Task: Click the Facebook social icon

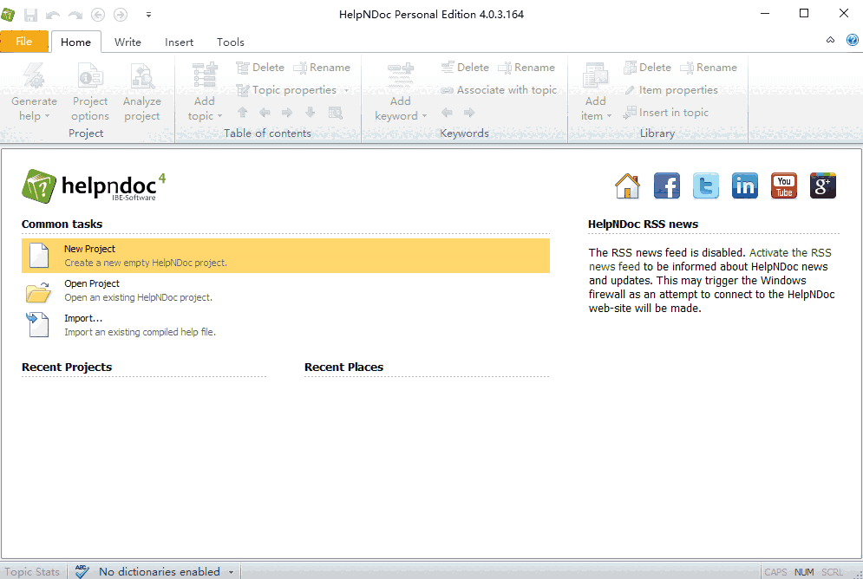Action: (x=666, y=185)
